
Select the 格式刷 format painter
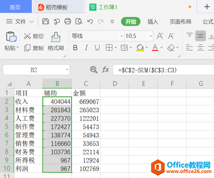point(56,41)
